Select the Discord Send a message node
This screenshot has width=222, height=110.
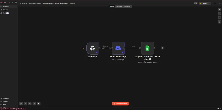[x=118, y=48]
